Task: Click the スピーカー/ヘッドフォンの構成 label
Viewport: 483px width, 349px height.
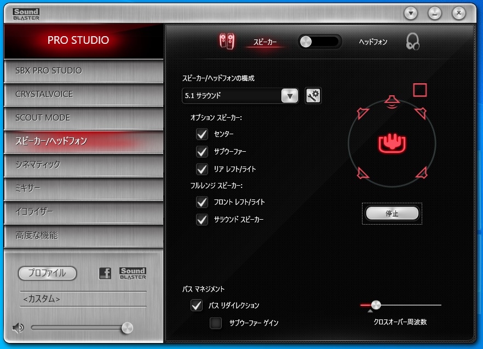Action: [x=219, y=78]
